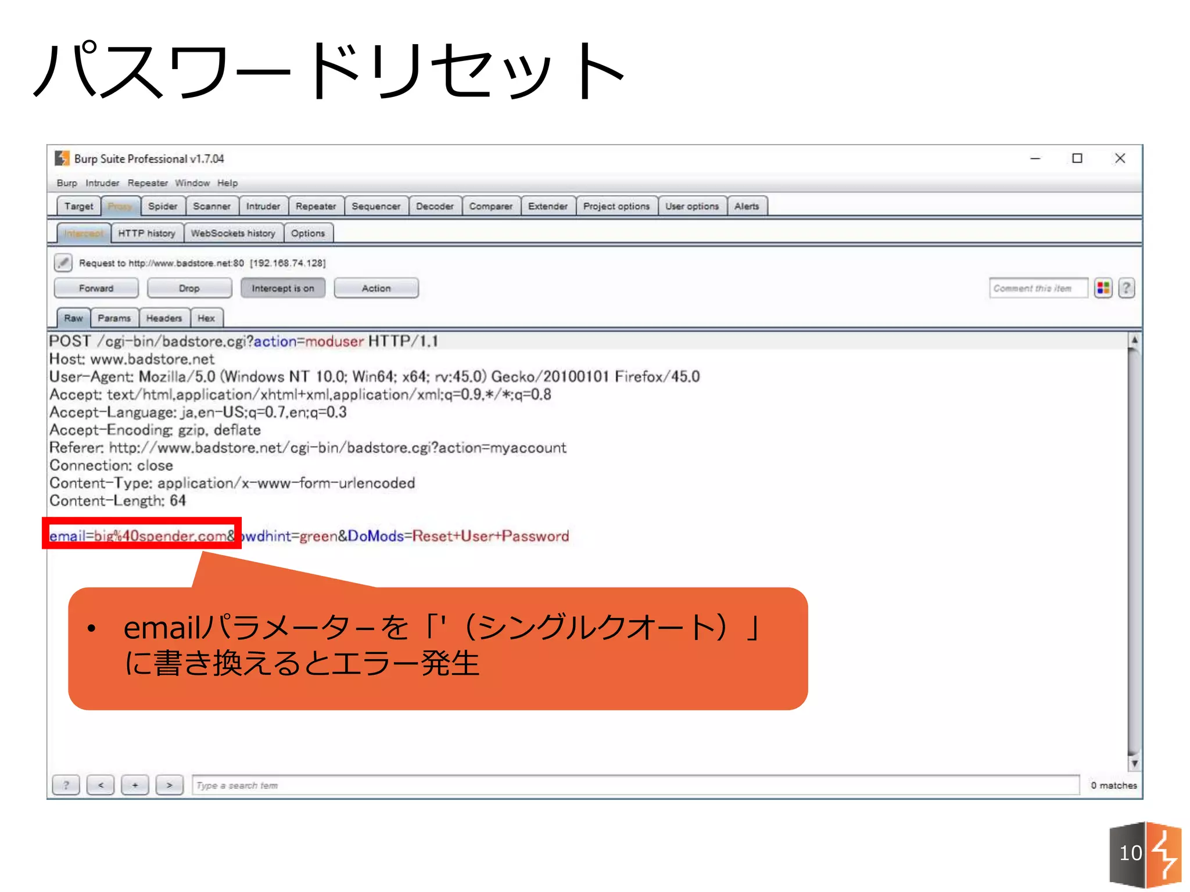Click the Content-Length: 64 line
Viewport: 1190px width, 892px height.
(117, 501)
